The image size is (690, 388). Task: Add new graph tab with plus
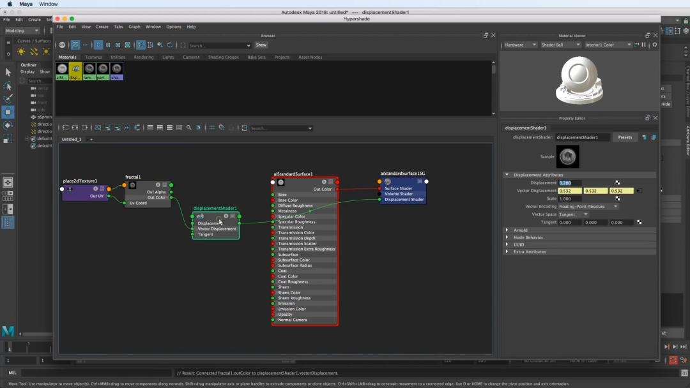coord(91,139)
